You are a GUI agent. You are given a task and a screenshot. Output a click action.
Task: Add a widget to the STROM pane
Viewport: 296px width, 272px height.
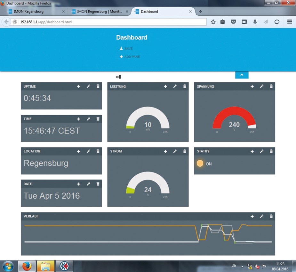pyautogui.click(x=165, y=151)
